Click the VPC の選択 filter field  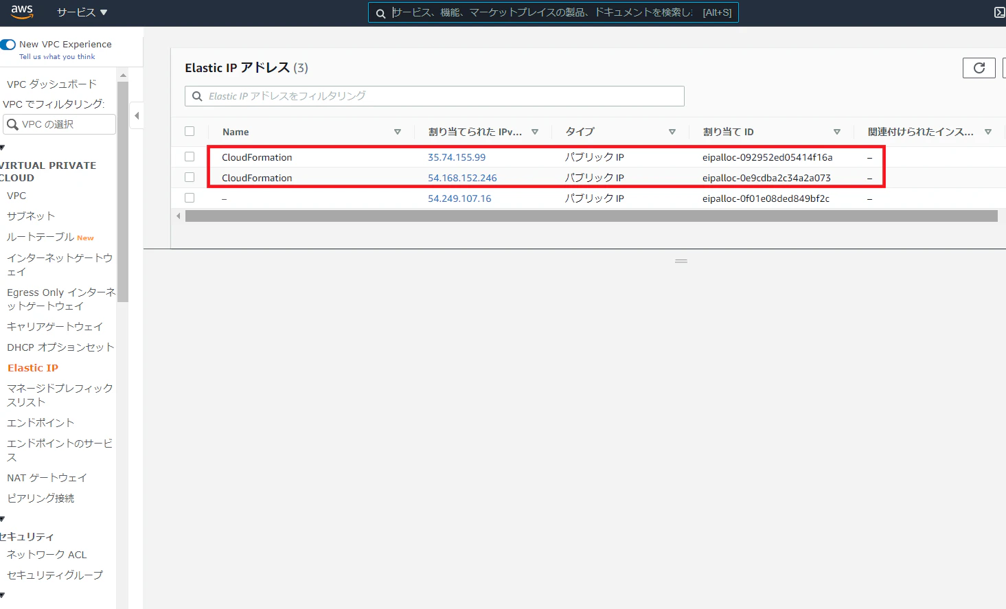[60, 124]
